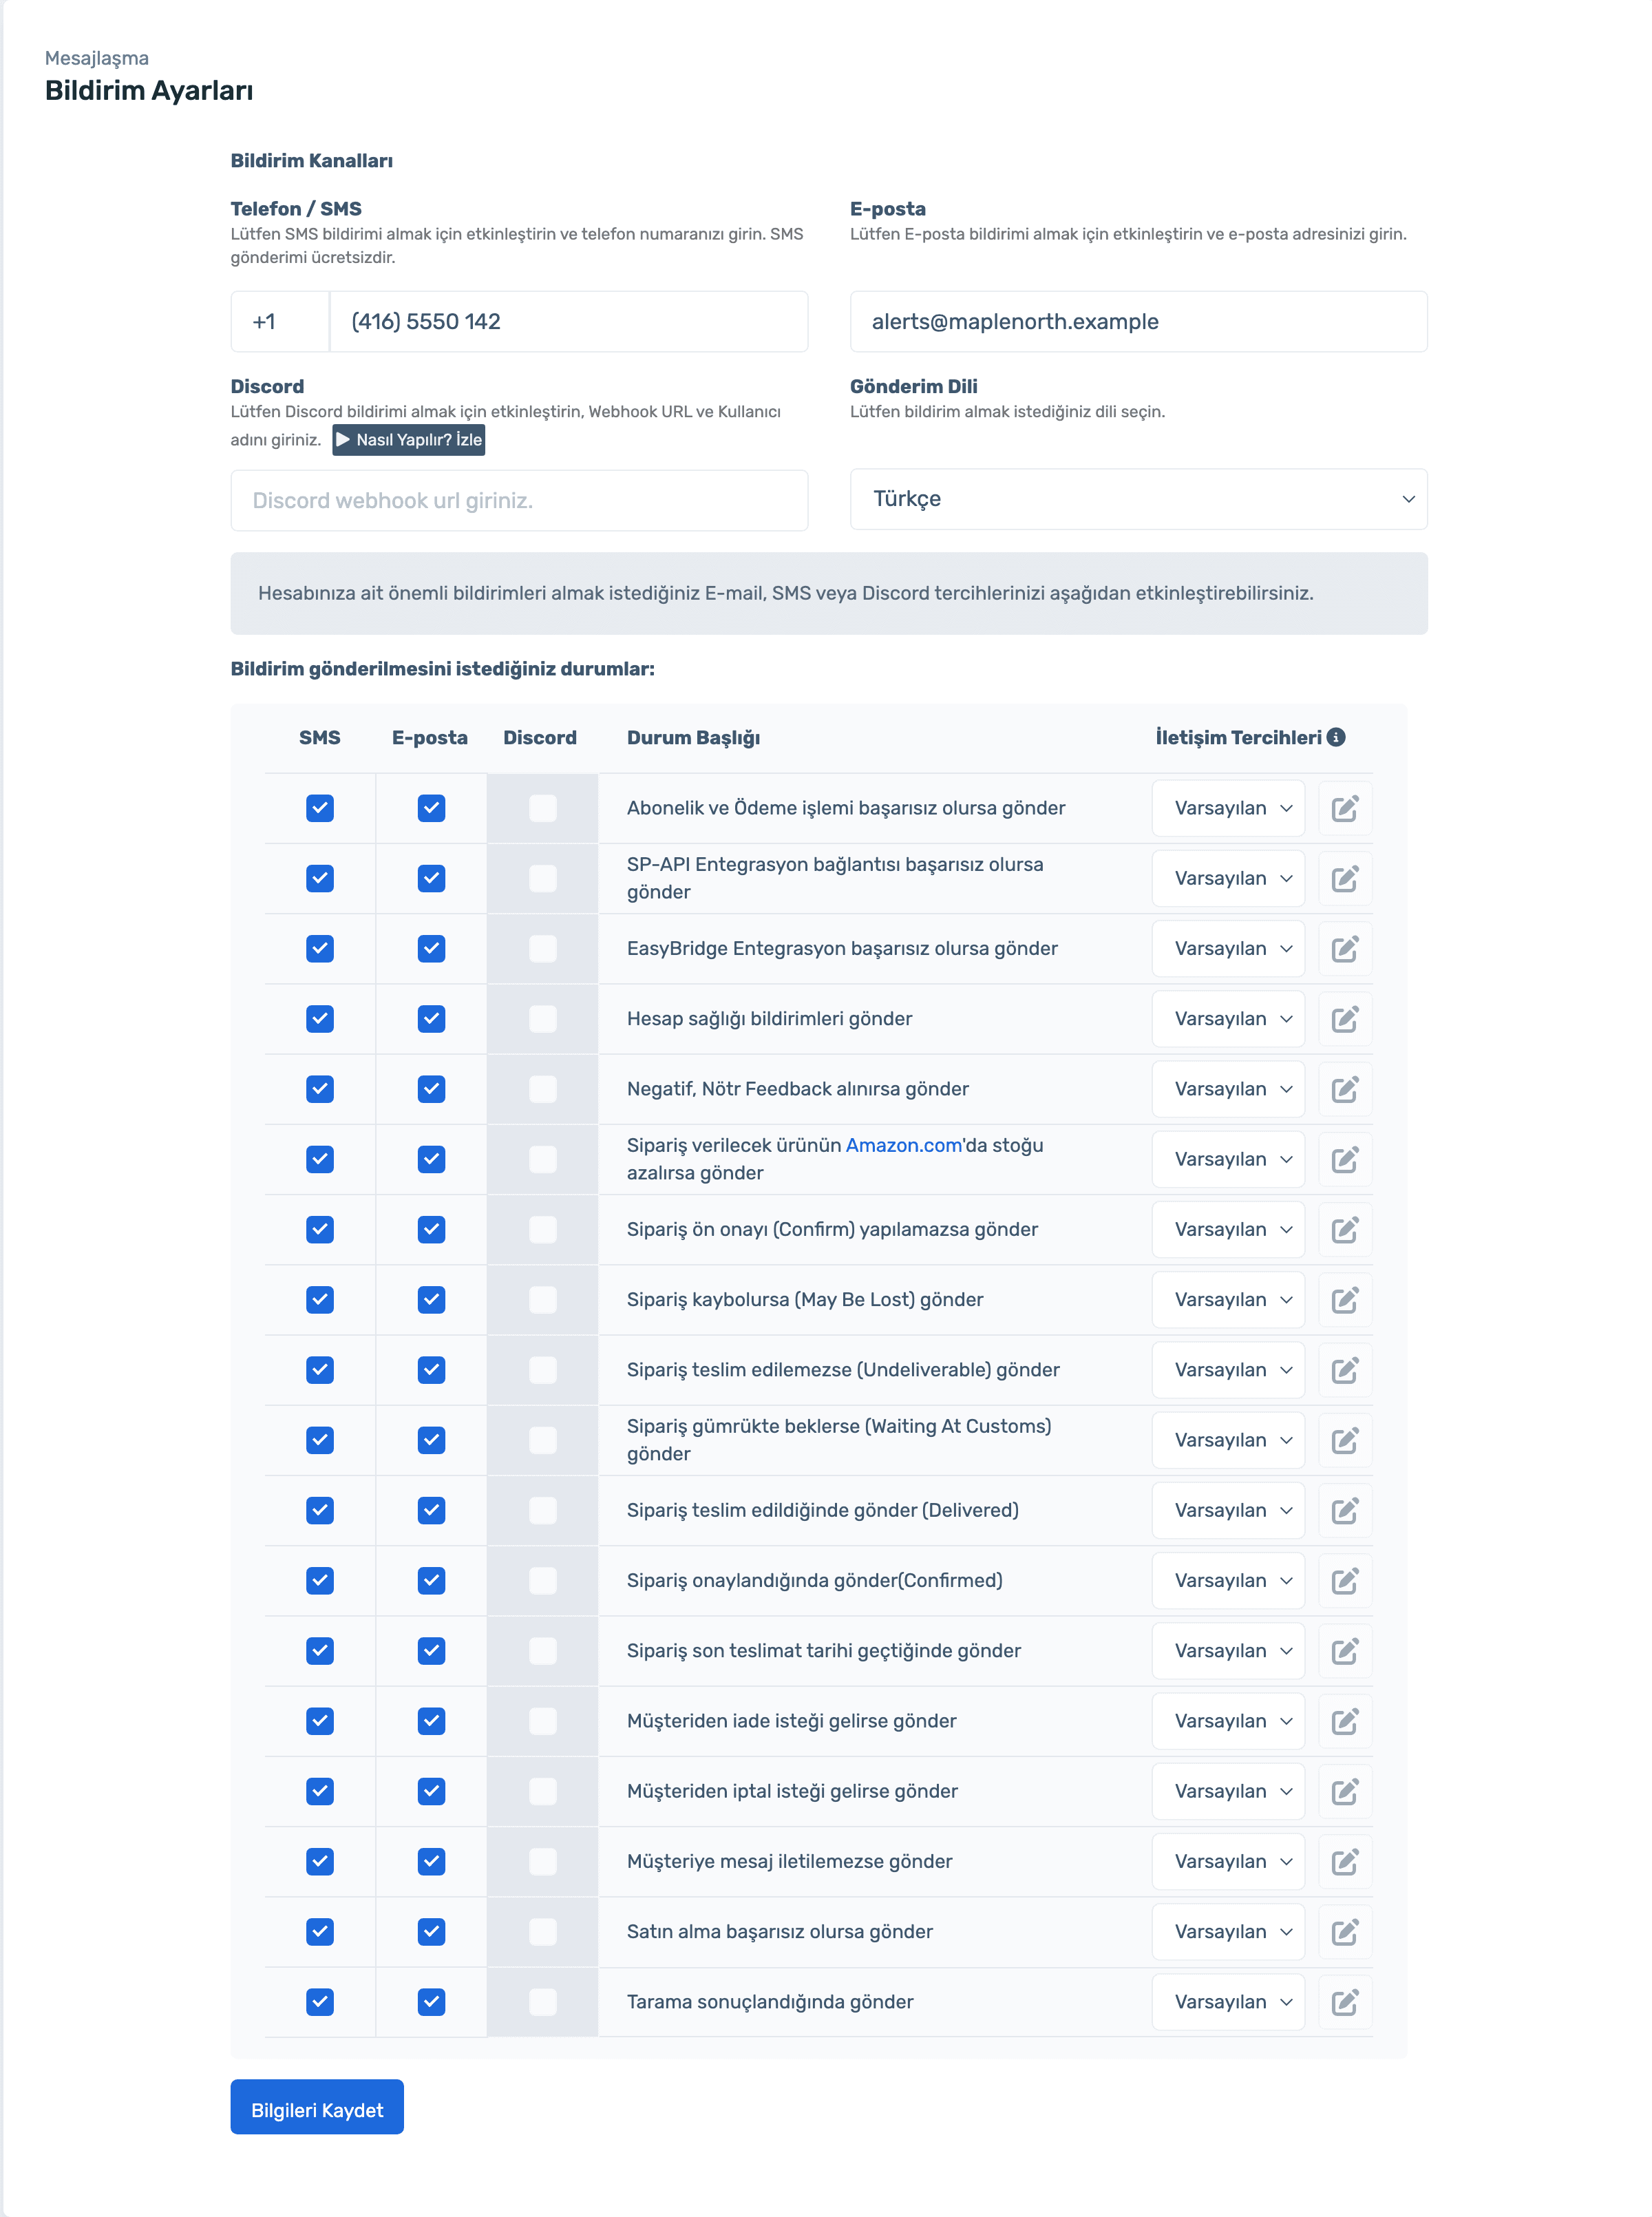This screenshot has height=2217, width=1652.
Task: Click the e-posta address input field
Action: [1138, 322]
